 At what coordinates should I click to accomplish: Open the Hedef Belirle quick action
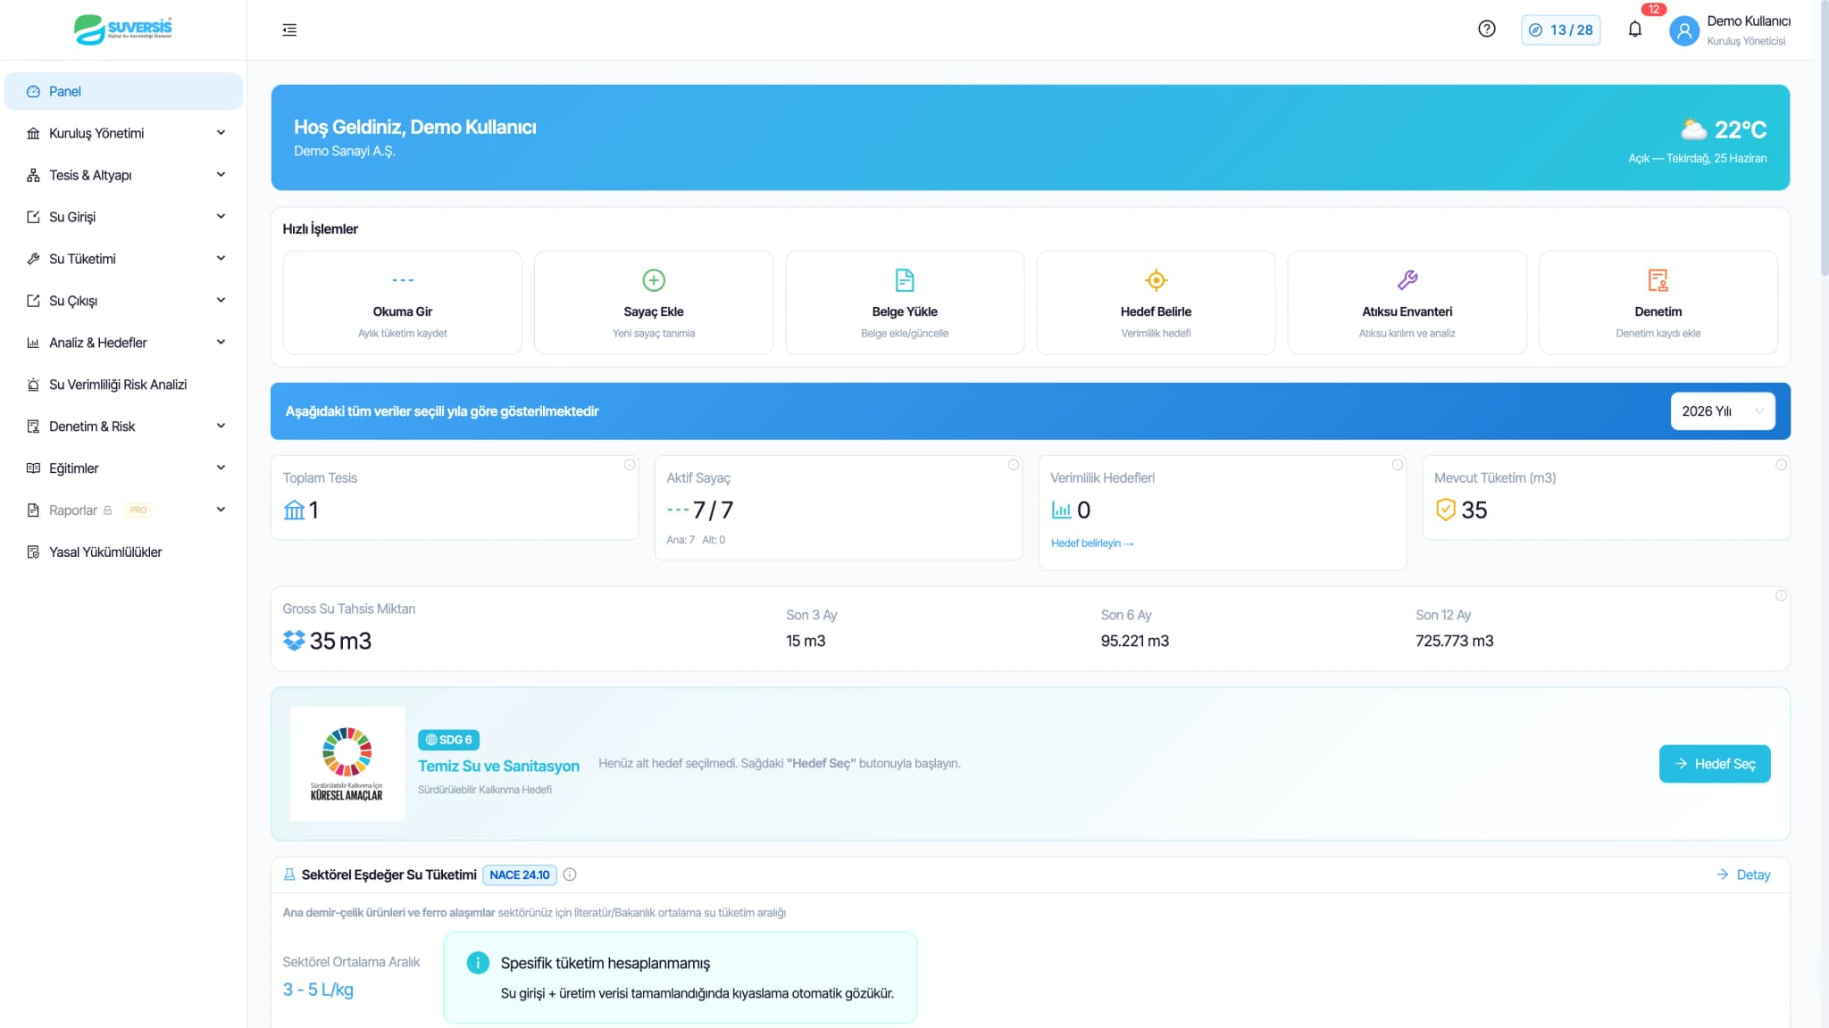1156,303
